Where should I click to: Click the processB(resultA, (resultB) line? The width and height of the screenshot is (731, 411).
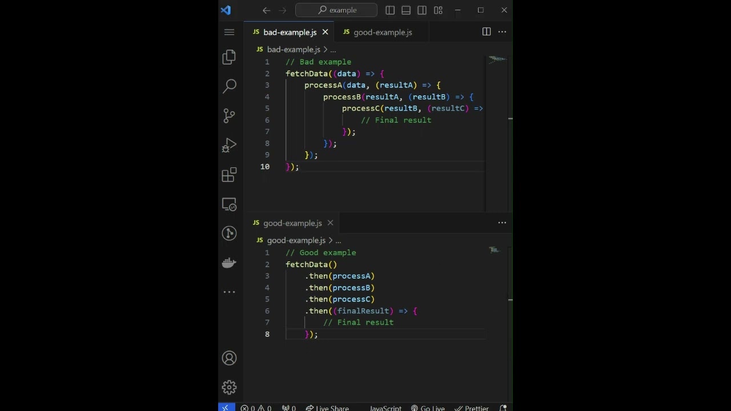tap(398, 97)
